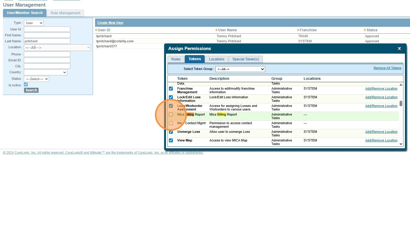Close the Assign Permissions dialog
410x229 pixels.
tap(399, 49)
